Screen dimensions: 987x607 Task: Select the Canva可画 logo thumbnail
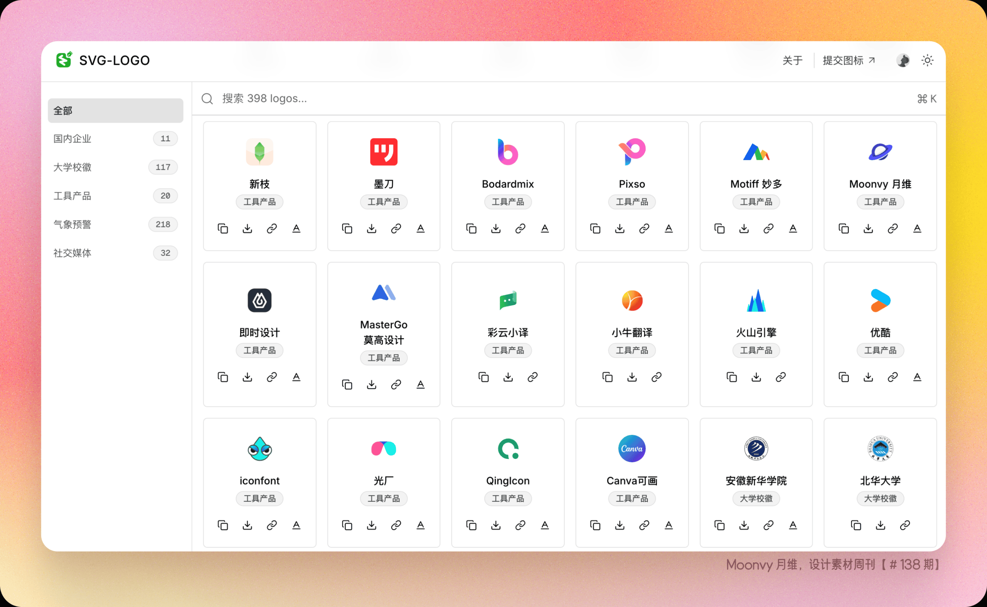[632, 448]
